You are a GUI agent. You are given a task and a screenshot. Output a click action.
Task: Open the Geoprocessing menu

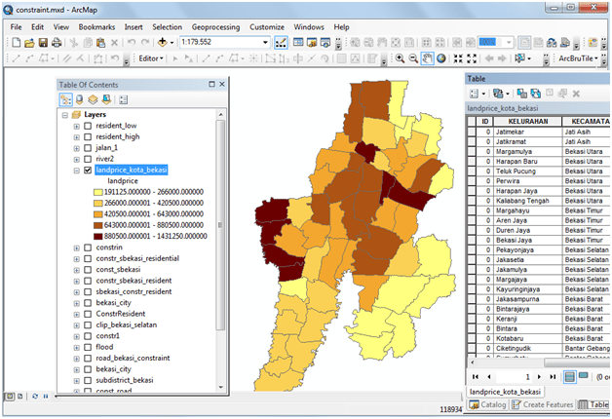pyautogui.click(x=216, y=27)
